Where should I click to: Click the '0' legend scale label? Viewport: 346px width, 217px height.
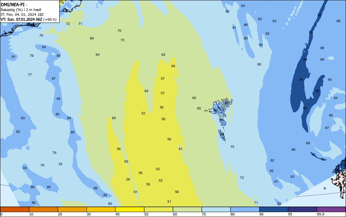pyautogui.click(x=1, y=214)
